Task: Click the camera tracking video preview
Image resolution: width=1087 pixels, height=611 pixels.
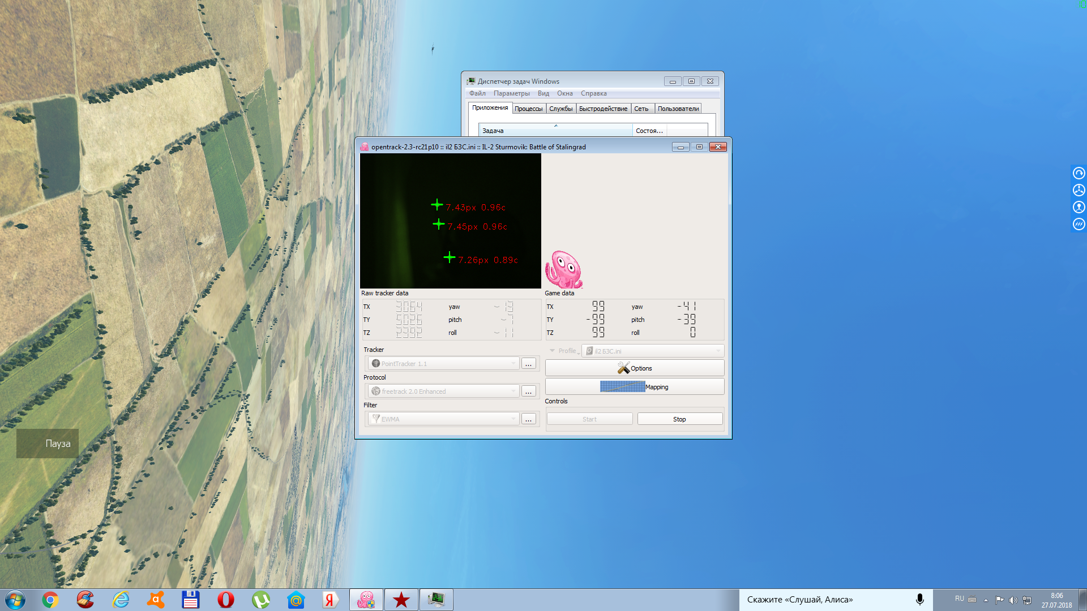Action: pos(451,221)
